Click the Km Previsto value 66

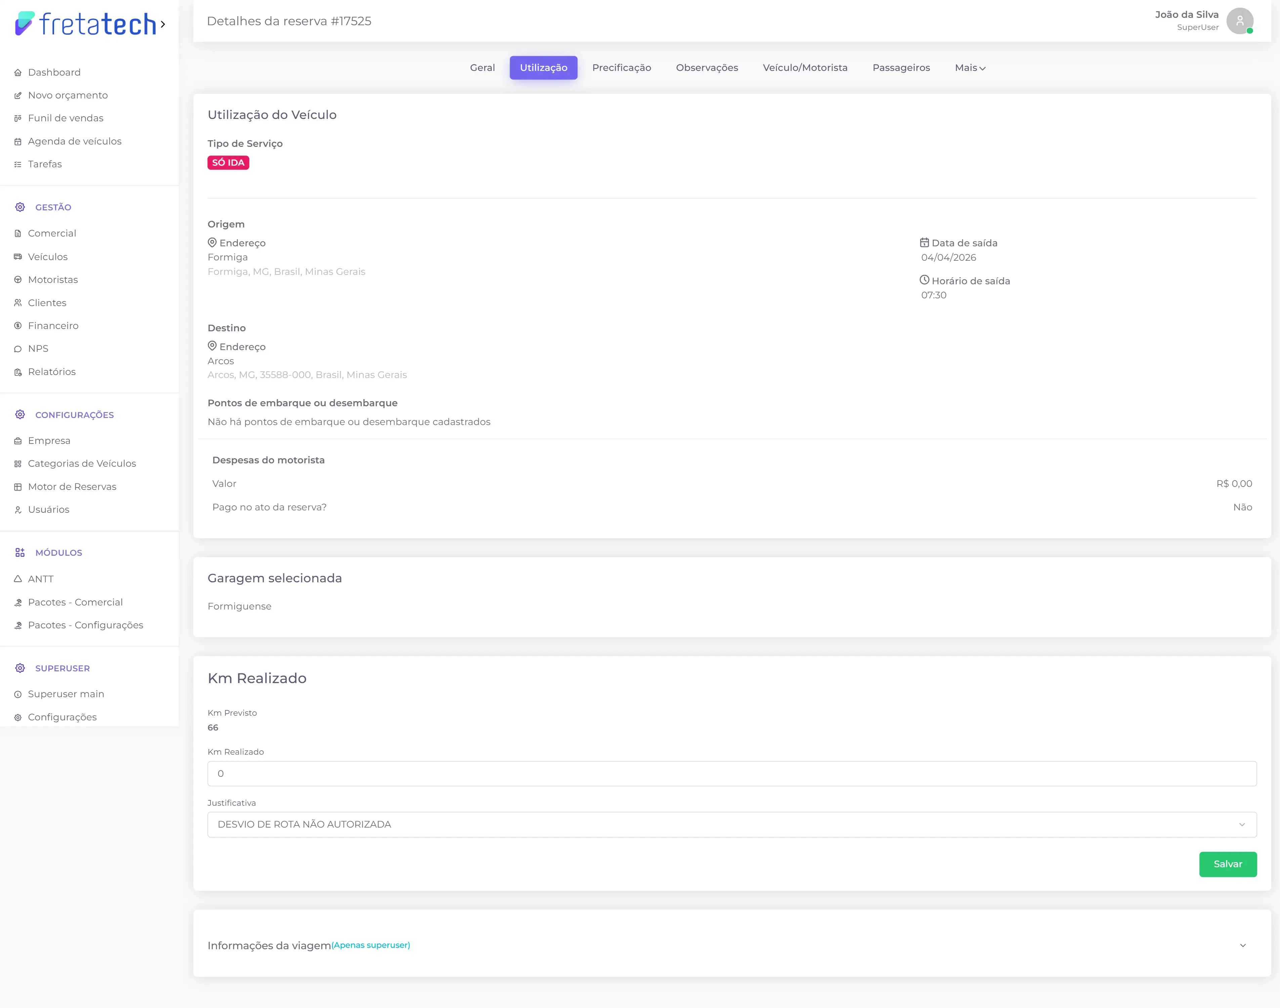click(213, 728)
